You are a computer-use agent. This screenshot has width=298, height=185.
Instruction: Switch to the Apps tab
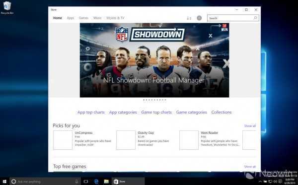71,18
